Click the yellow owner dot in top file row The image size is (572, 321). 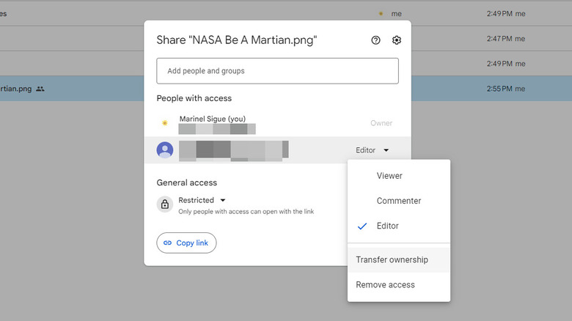[x=380, y=13]
